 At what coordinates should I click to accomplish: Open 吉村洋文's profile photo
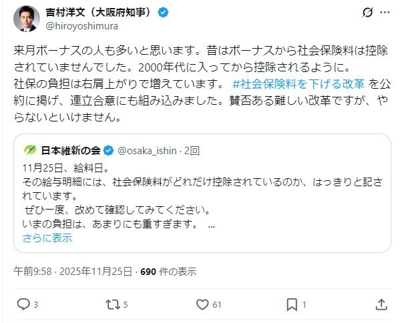(x=24, y=19)
